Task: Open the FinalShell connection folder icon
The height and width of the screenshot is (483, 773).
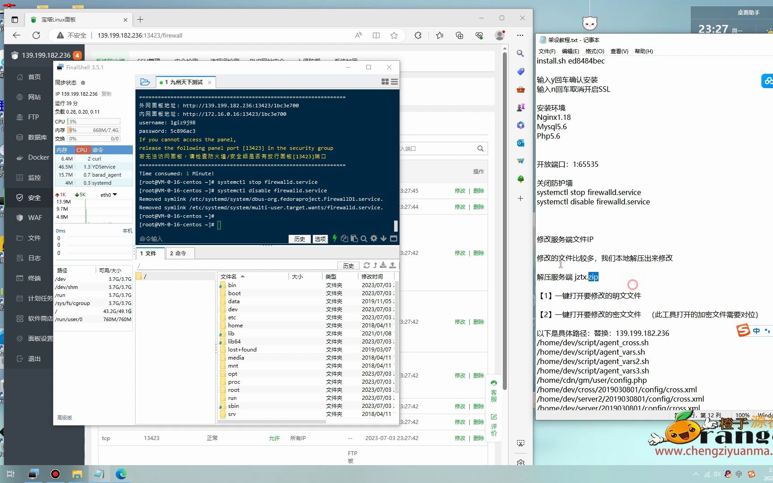Action: point(145,82)
